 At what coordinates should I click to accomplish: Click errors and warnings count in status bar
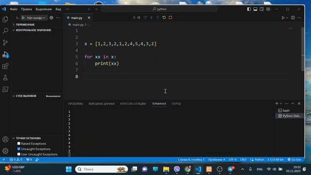click(x=16, y=159)
